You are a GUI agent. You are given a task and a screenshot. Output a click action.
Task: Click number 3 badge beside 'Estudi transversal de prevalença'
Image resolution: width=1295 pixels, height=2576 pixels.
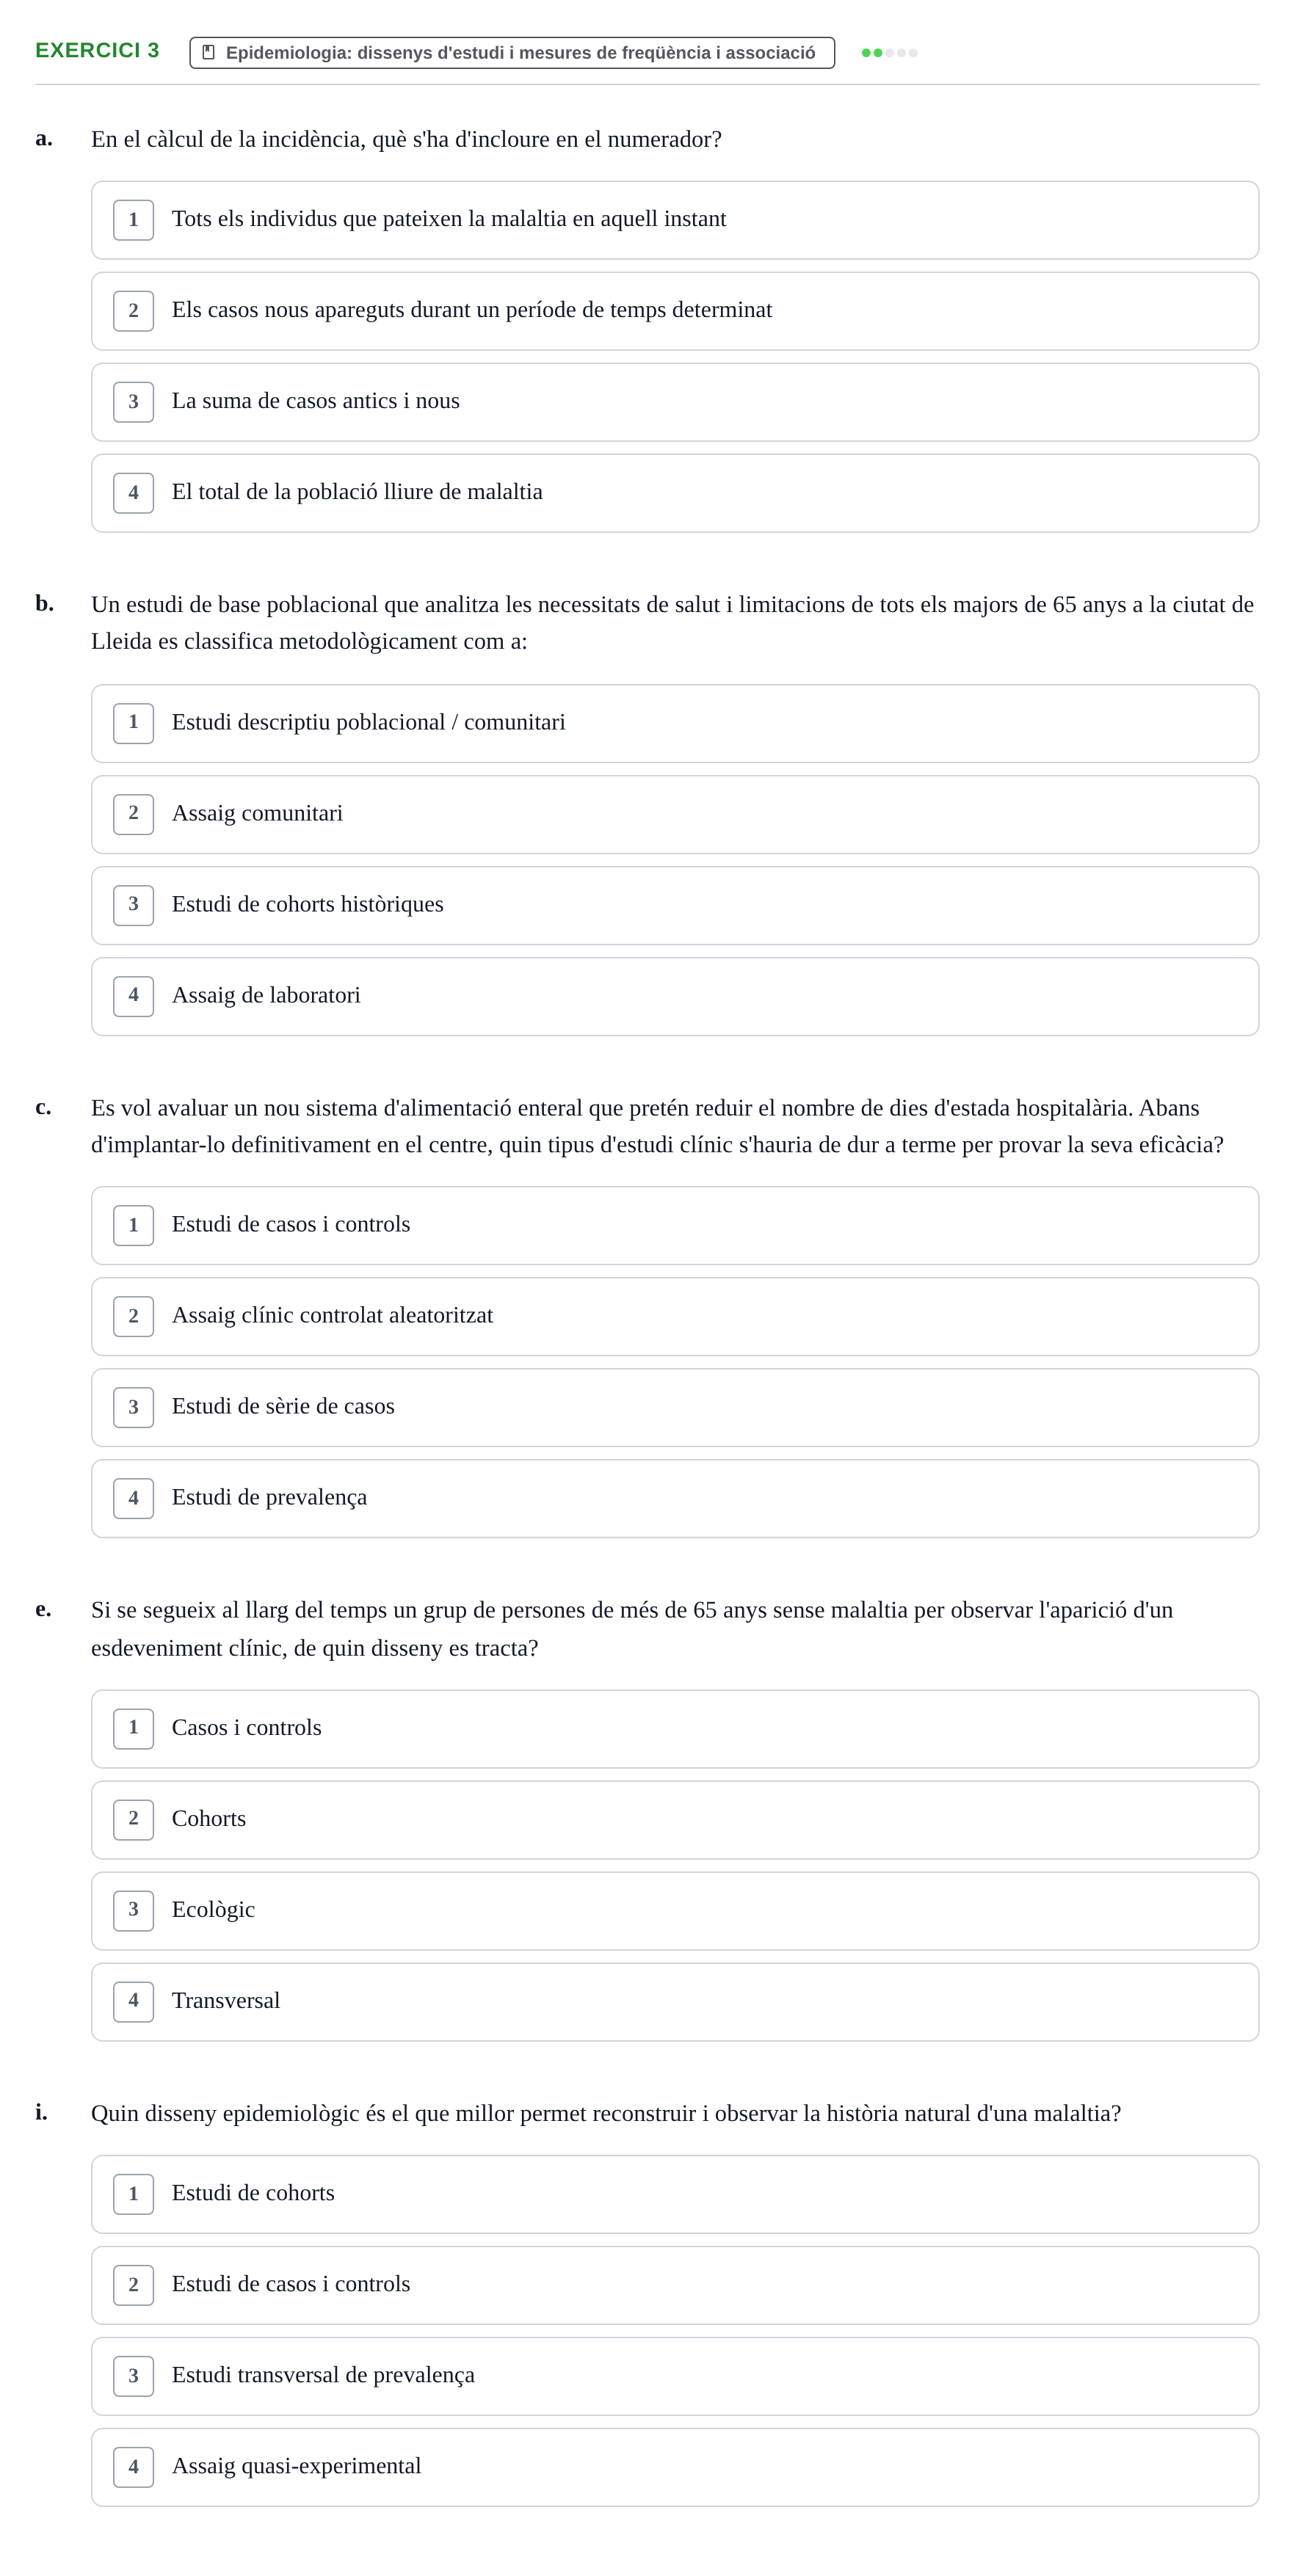pyautogui.click(x=133, y=2376)
